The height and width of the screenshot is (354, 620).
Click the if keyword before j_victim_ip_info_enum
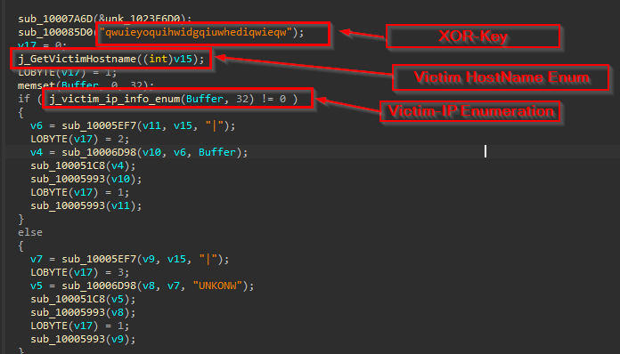coord(24,99)
